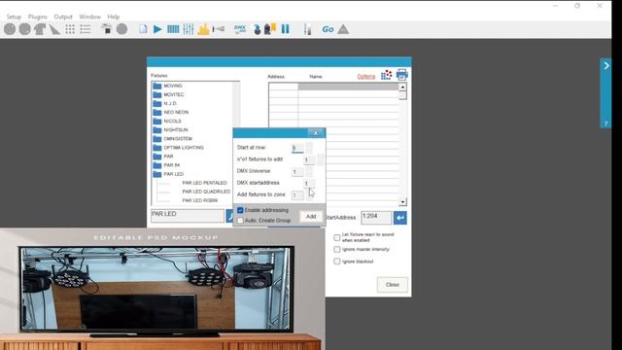This screenshot has width=622, height=350.
Task: Open the Setup menu
Action: [x=14, y=17]
